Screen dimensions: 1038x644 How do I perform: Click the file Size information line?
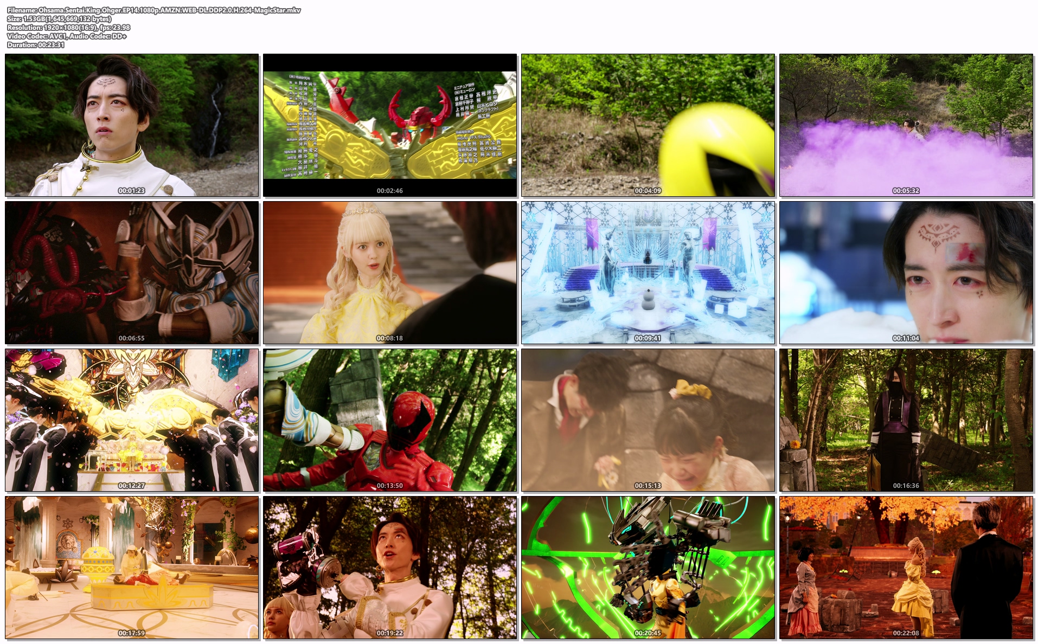59,19
